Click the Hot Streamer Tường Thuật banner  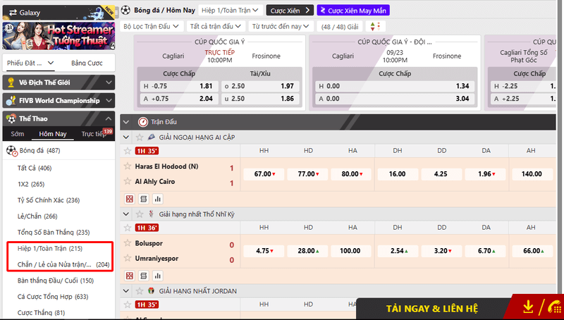(x=58, y=35)
